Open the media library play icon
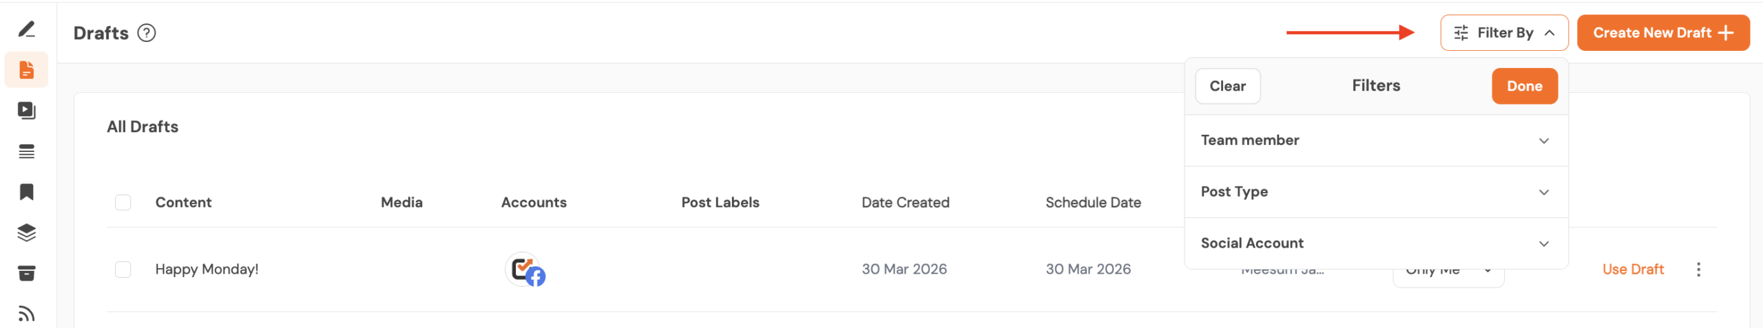This screenshot has width=1763, height=328. point(26,110)
